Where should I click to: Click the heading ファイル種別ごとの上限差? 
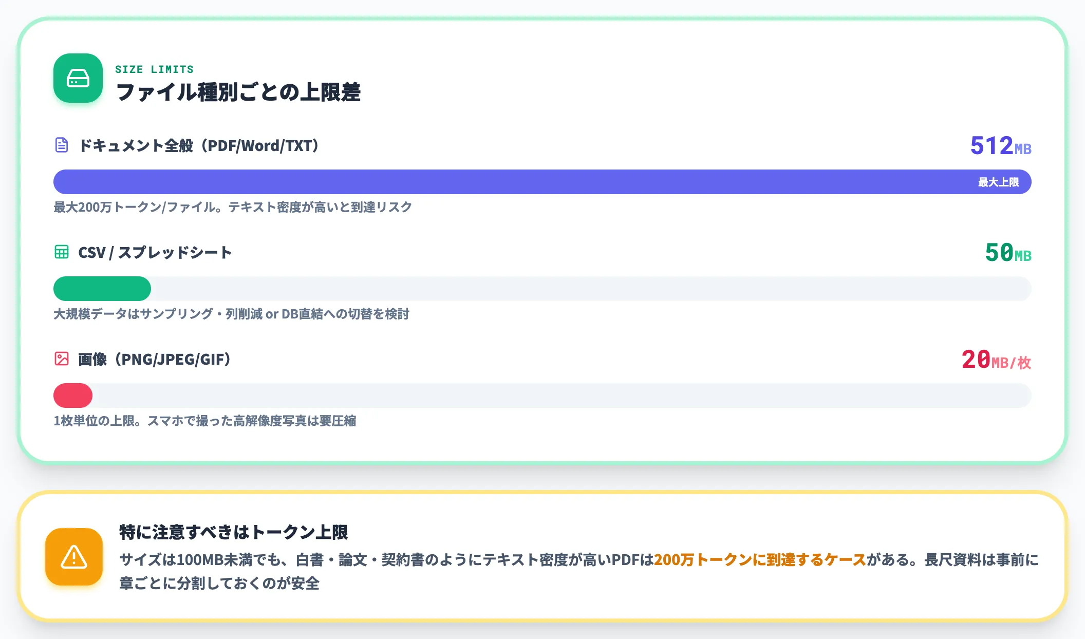tap(238, 92)
